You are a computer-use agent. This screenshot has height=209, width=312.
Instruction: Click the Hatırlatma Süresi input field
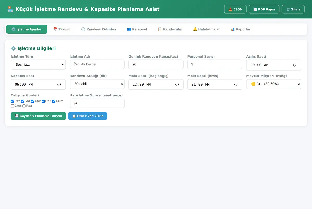point(97,103)
